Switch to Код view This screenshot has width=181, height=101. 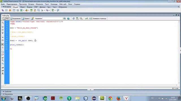6,19
